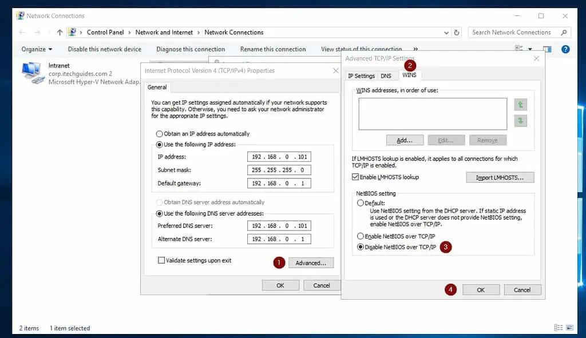
Task: Choose Default NetBIOS setting radio button
Action: coord(360,203)
